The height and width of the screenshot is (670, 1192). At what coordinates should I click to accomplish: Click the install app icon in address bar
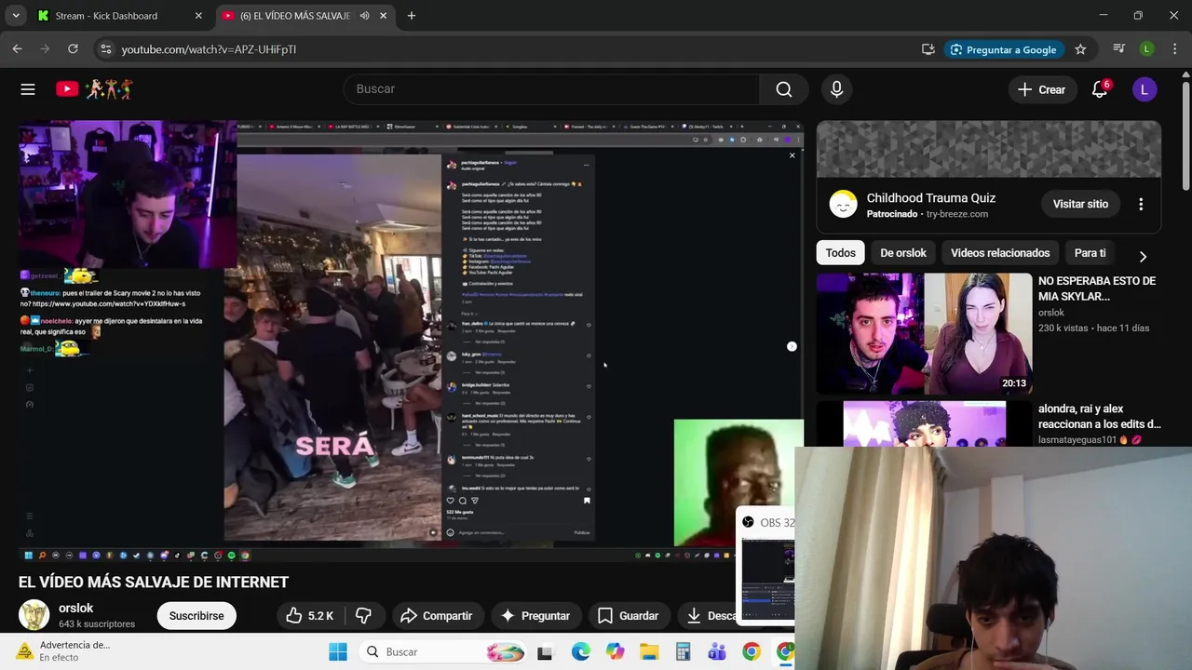[928, 49]
